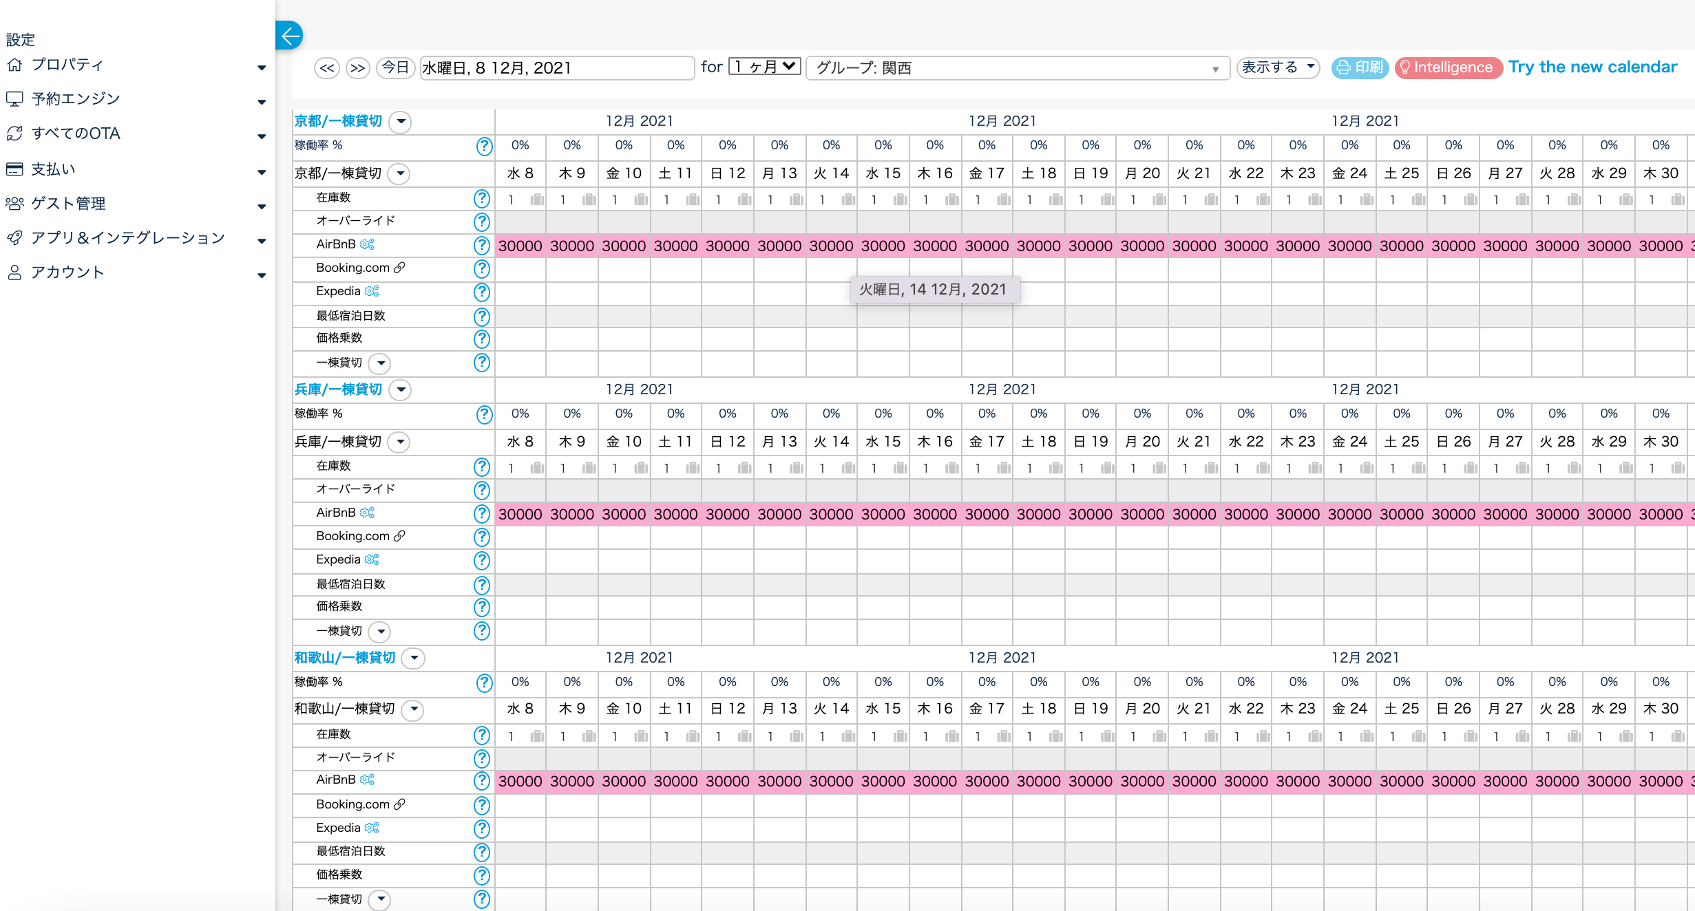The image size is (1695, 911).
Task: Click the 今日 button
Action: 395,67
